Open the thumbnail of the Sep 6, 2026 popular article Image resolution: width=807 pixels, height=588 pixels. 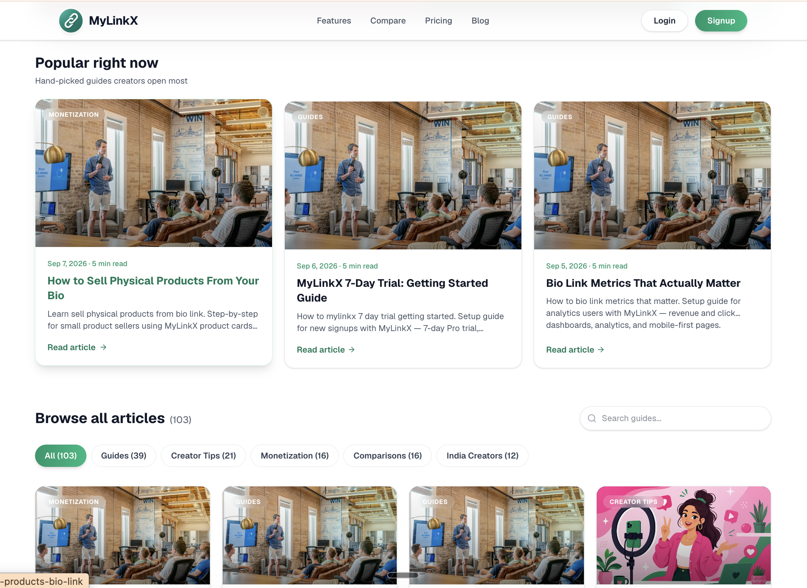(x=403, y=176)
